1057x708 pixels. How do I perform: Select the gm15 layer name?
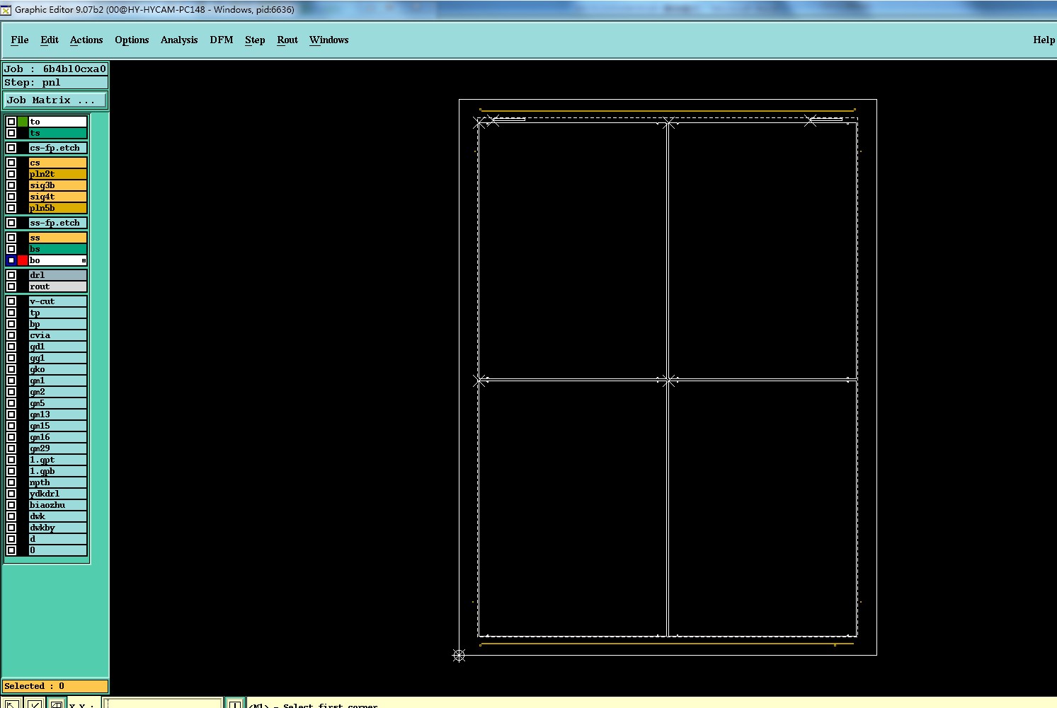(x=57, y=426)
